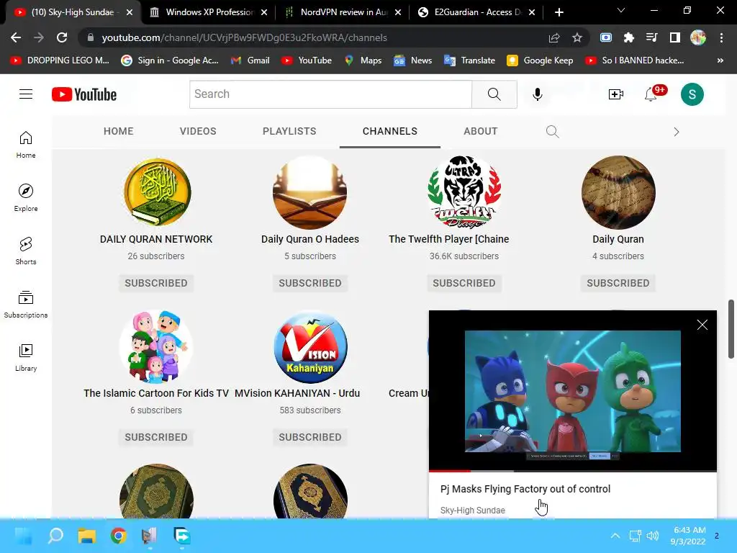Open Chrome three-dot menu
This screenshot has height=553, width=737.
[721, 37]
